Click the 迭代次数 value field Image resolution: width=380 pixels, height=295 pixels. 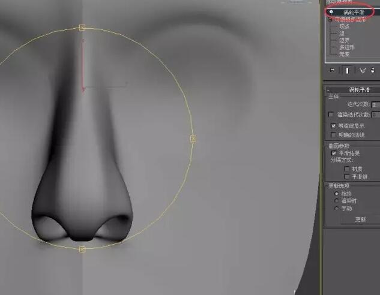coord(376,105)
